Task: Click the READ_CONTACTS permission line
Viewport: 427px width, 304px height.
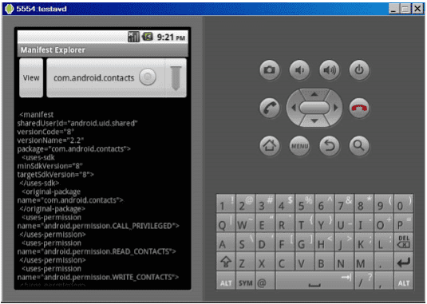Action: coord(97,251)
